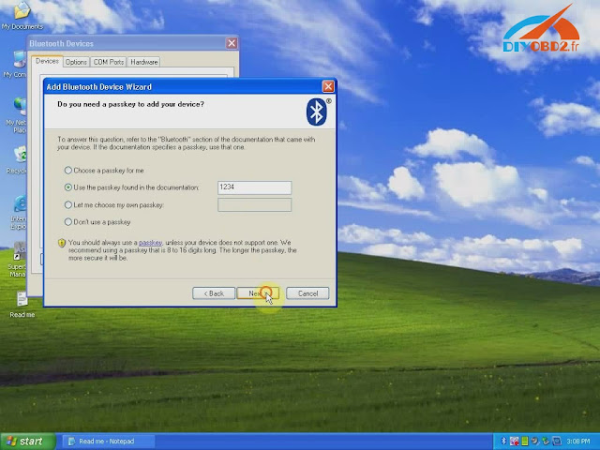The image size is (600, 450).
Task: Select 'Choose a passkey for me' radio button
Action: 68,171
